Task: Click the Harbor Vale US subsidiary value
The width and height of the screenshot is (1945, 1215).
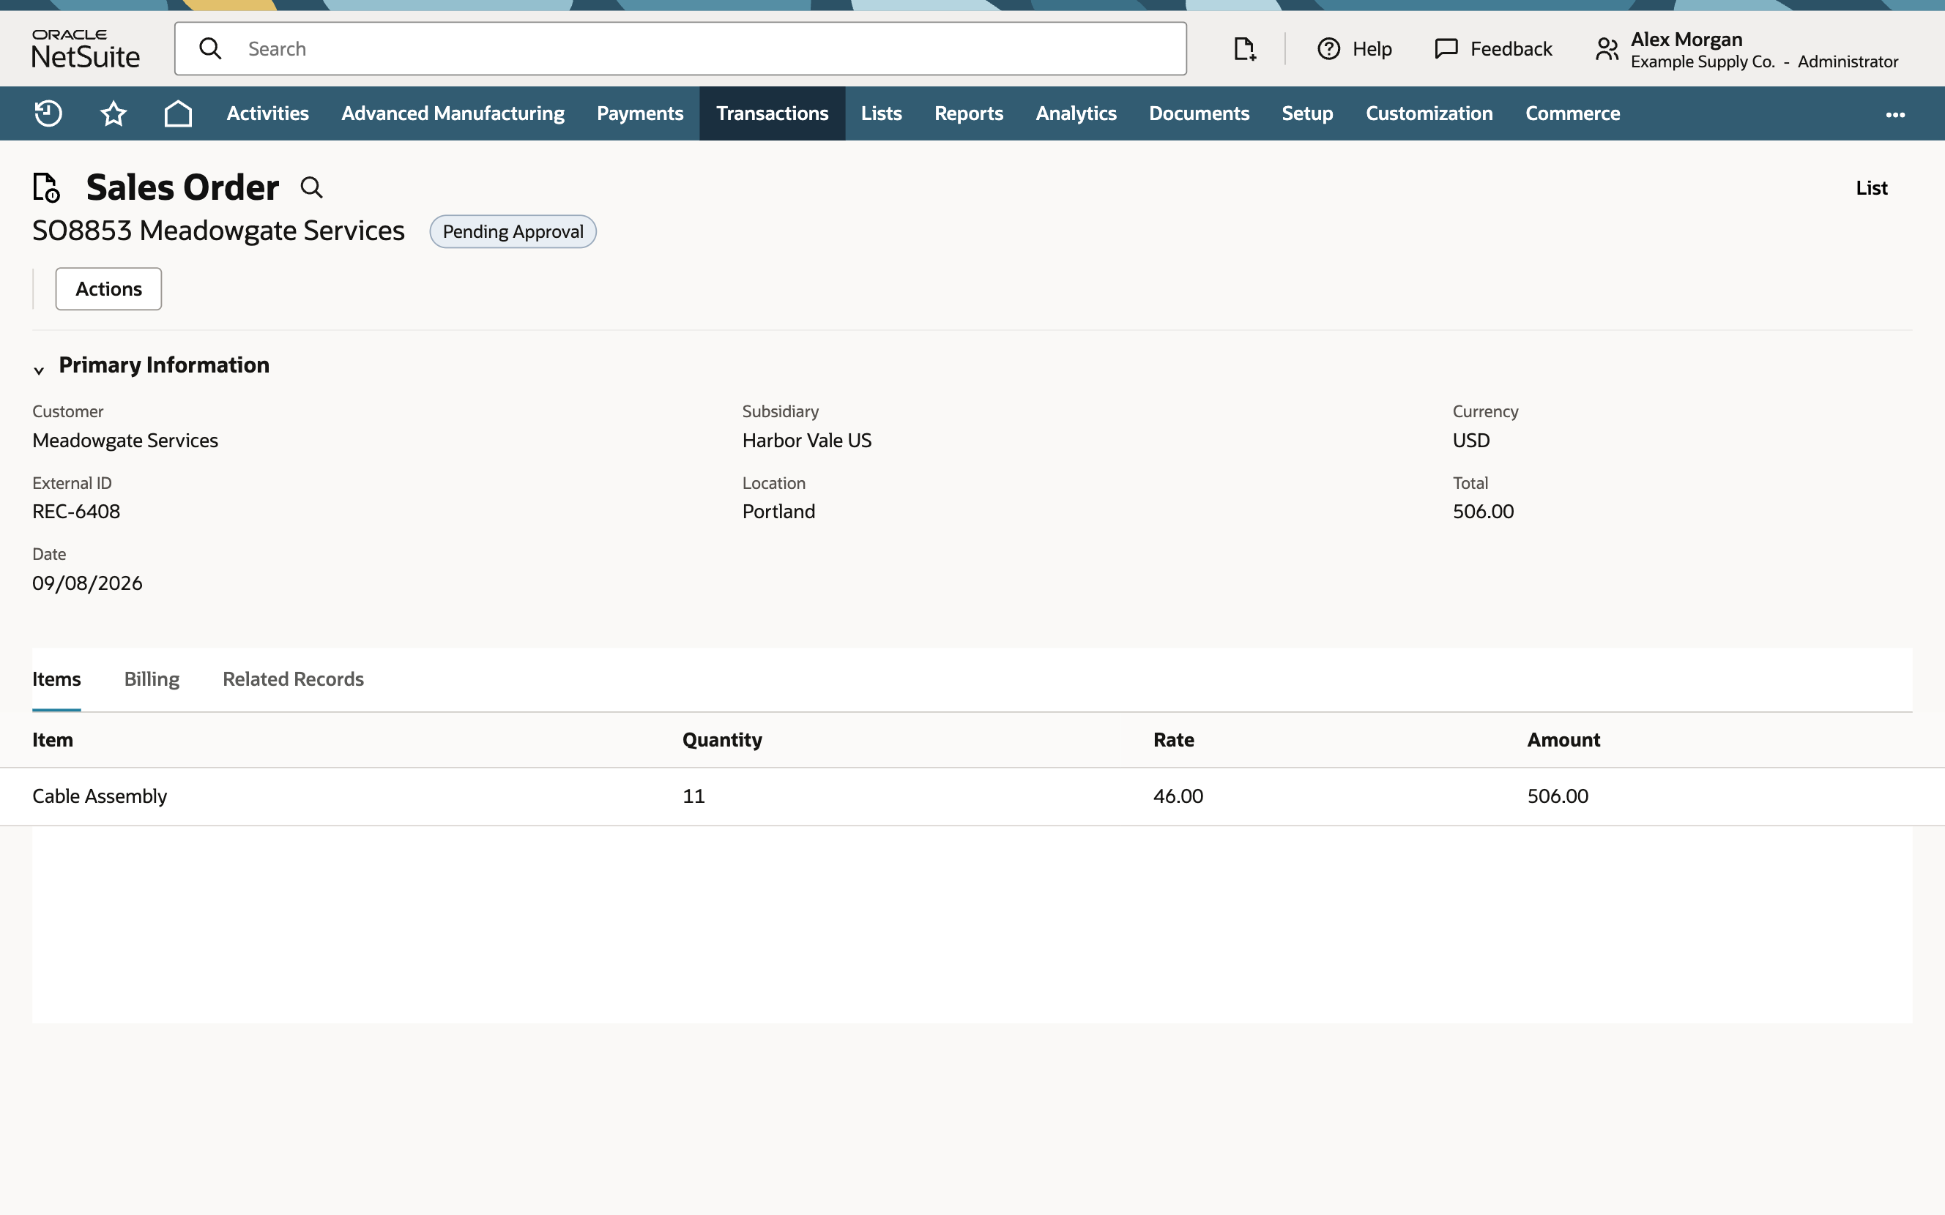Action: click(806, 441)
